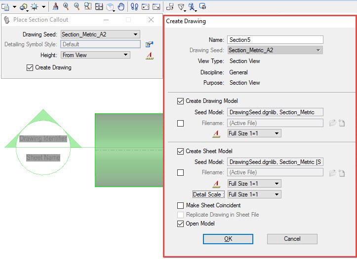Uncheck the Create Drawing checkbox

(x=30, y=67)
